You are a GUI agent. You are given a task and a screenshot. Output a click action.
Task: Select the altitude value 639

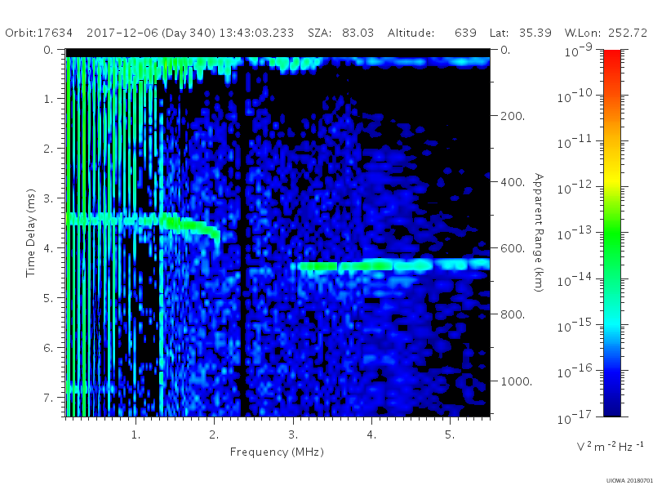point(465,33)
